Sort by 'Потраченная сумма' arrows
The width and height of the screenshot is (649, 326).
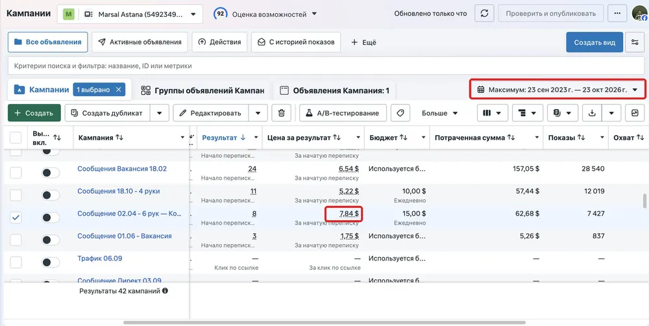point(511,138)
